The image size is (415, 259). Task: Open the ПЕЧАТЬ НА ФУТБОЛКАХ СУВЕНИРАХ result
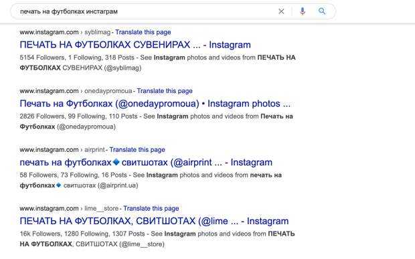[135, 45]
